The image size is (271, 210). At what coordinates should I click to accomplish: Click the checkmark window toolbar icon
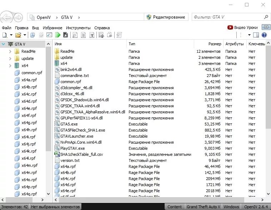pos(49,35)
